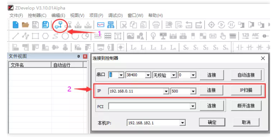Viewport: 275px width, 137px height.
Task: Expand the 本机IP combo box
Action: tap(183, 123)
